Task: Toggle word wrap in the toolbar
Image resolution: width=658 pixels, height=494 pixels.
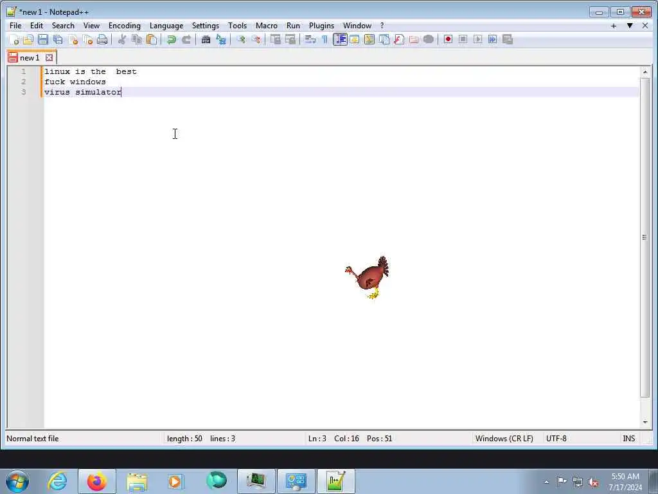Action: 310,39
